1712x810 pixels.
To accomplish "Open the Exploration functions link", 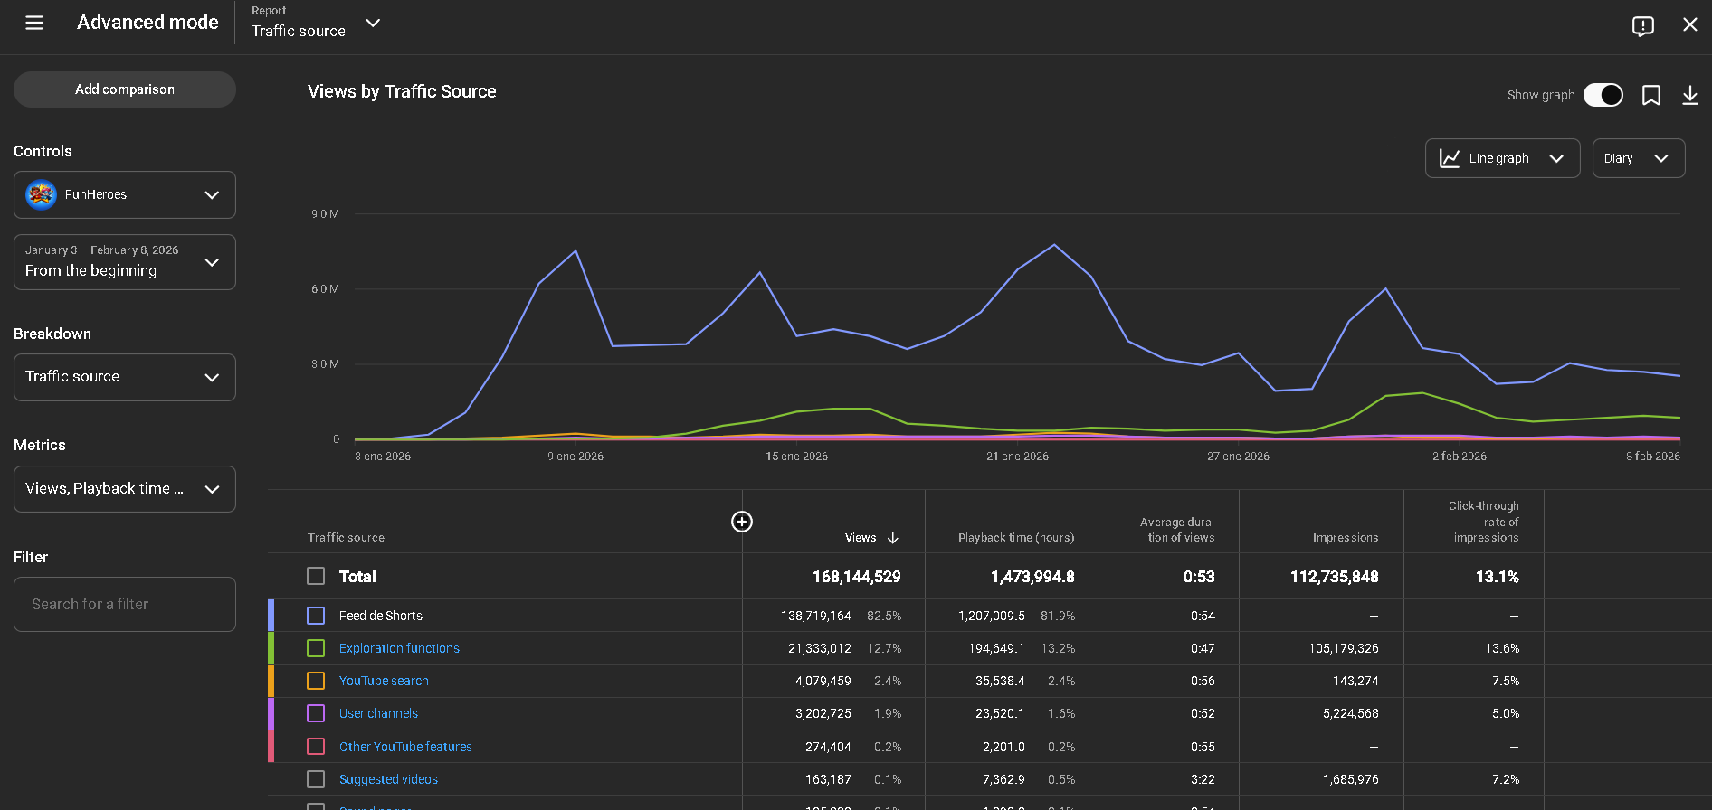I will pyautogui.click(x=399, y=648).
